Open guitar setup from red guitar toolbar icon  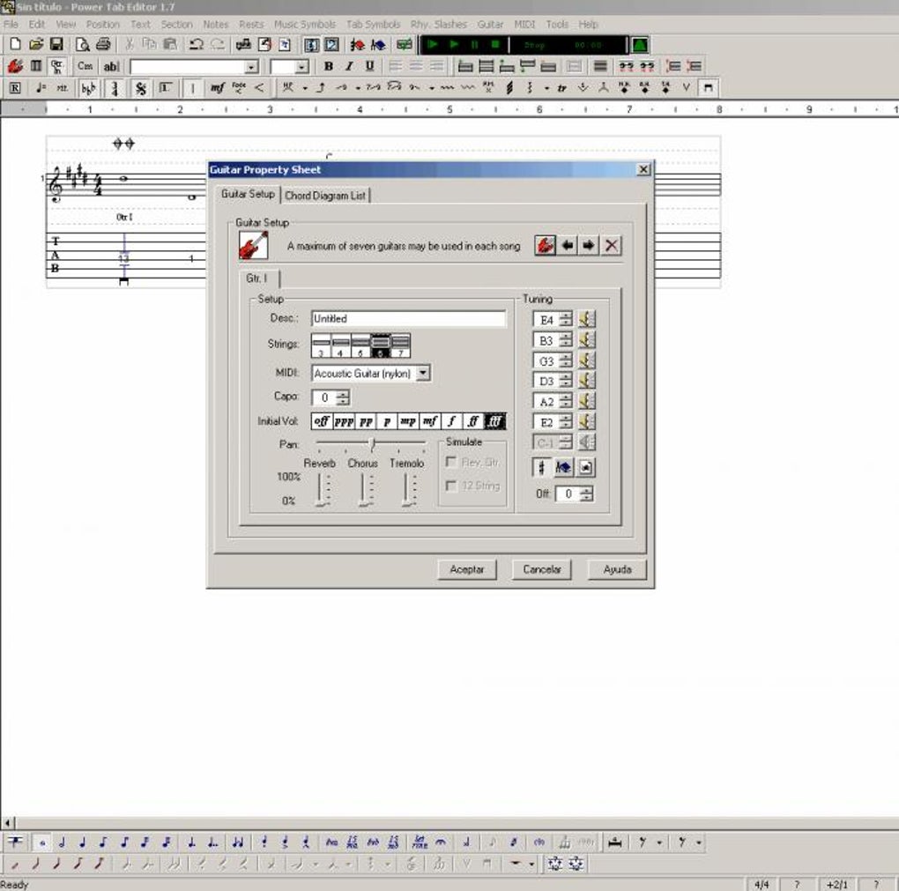coord(16,66)
